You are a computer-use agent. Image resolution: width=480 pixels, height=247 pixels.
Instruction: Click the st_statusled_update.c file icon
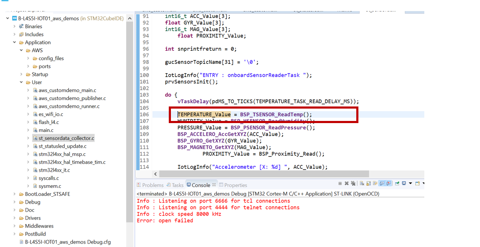pyautogui.click(x=35, y=146)
